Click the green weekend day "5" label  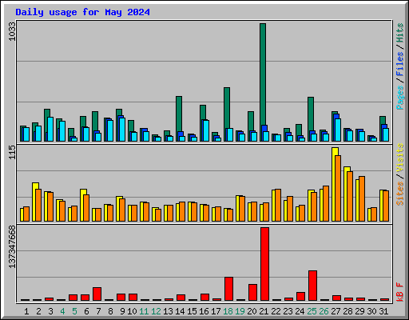pos(74,311)
